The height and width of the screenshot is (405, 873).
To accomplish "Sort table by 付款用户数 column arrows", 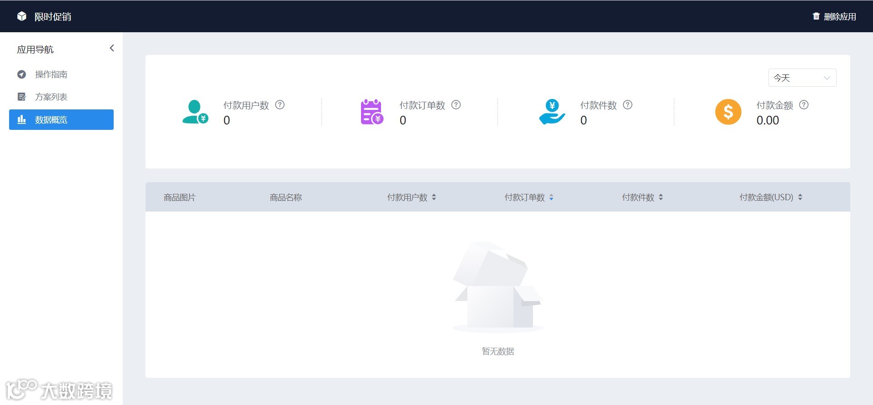I will (434, 197).
